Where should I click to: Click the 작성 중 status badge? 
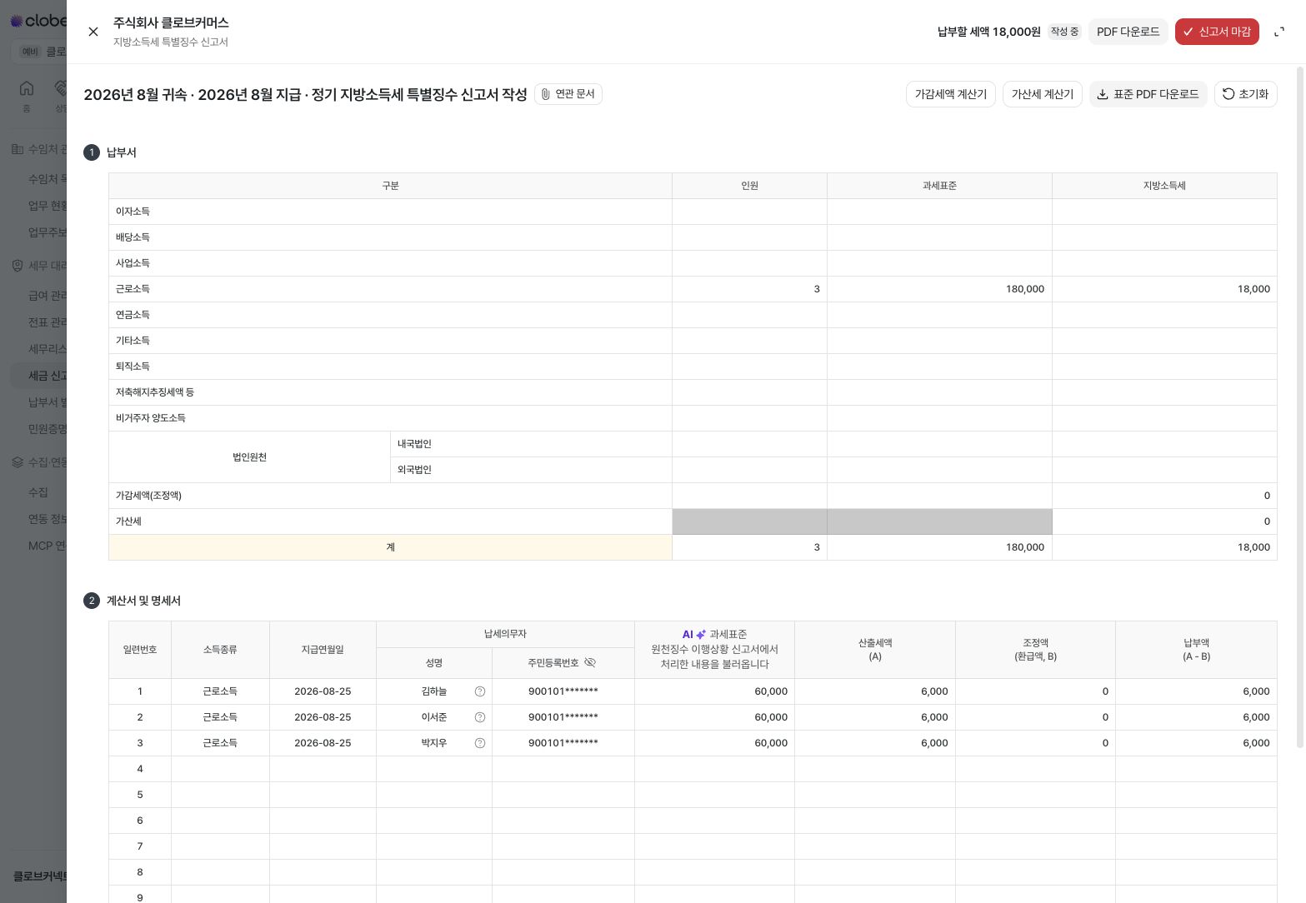(1064, 32)
